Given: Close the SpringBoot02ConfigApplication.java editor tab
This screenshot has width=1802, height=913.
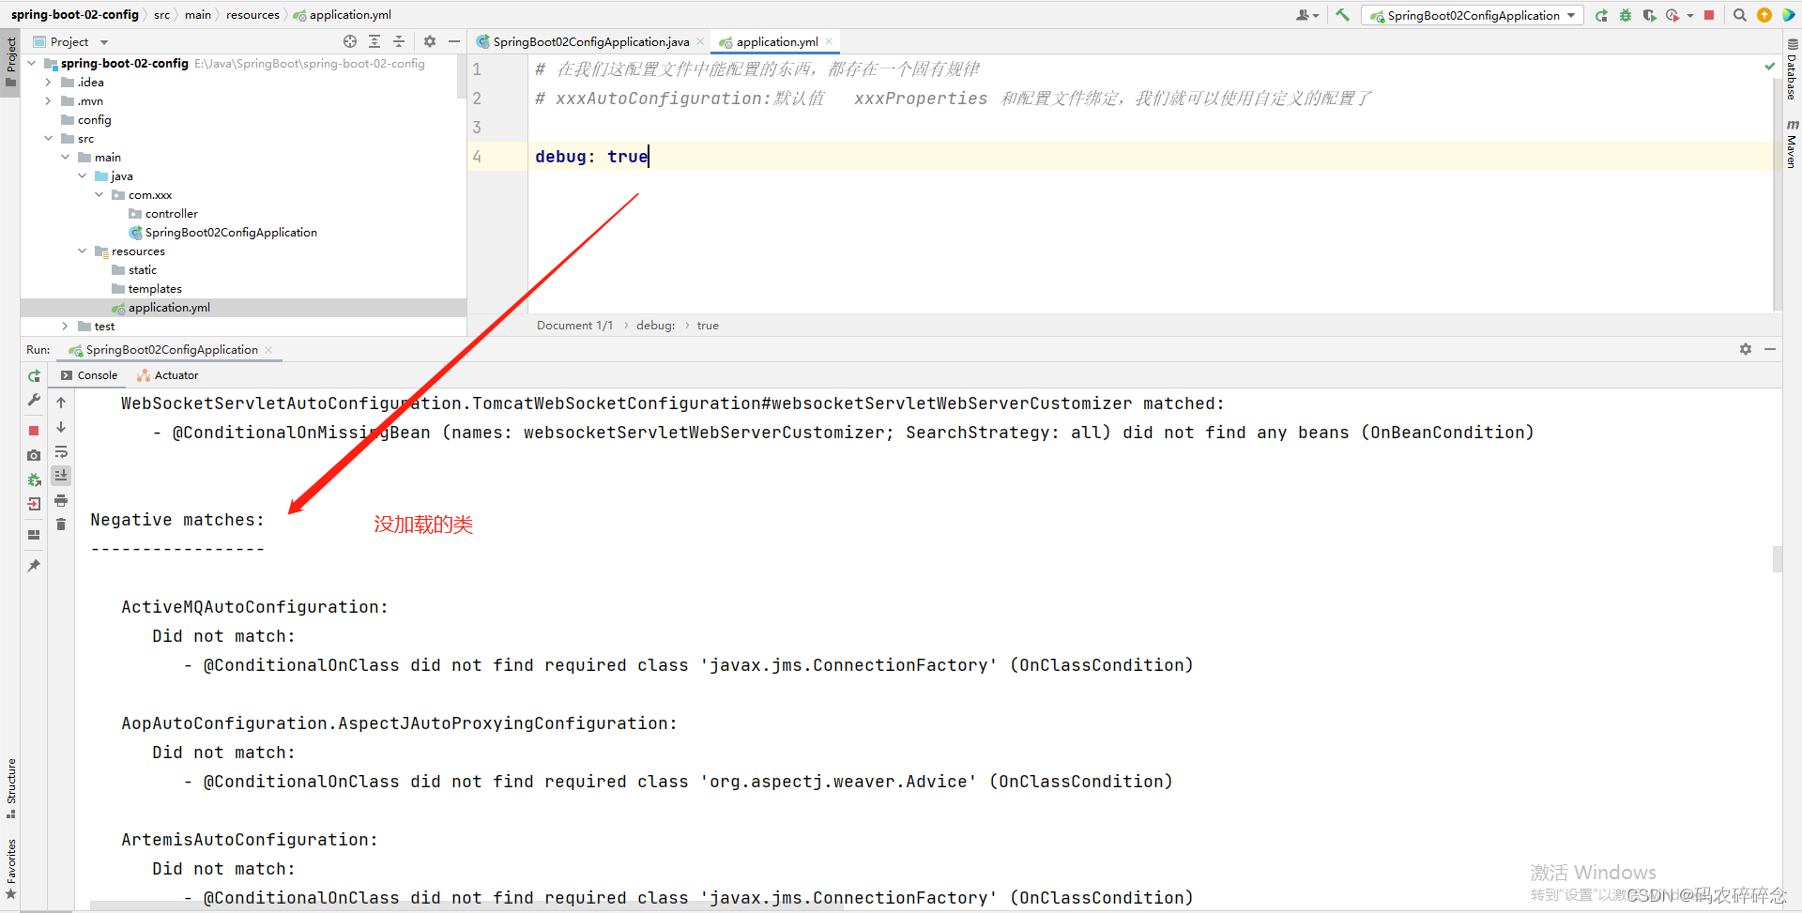Looking at the screenshot, I should [700, 41].
